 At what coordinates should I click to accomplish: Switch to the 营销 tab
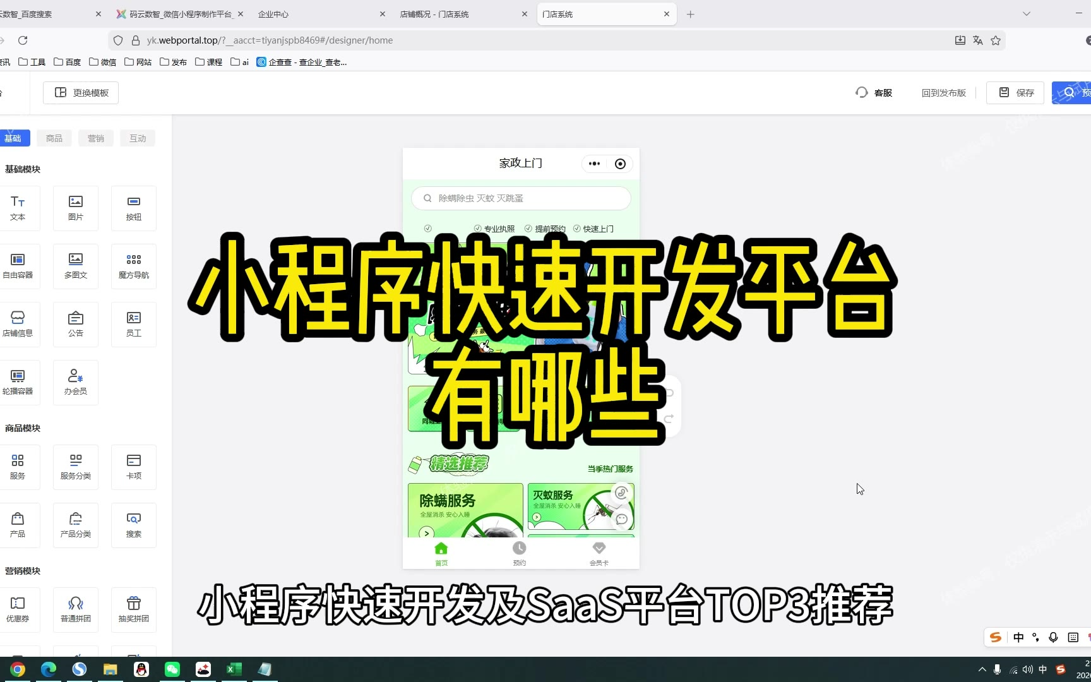(x=96, y=138)
